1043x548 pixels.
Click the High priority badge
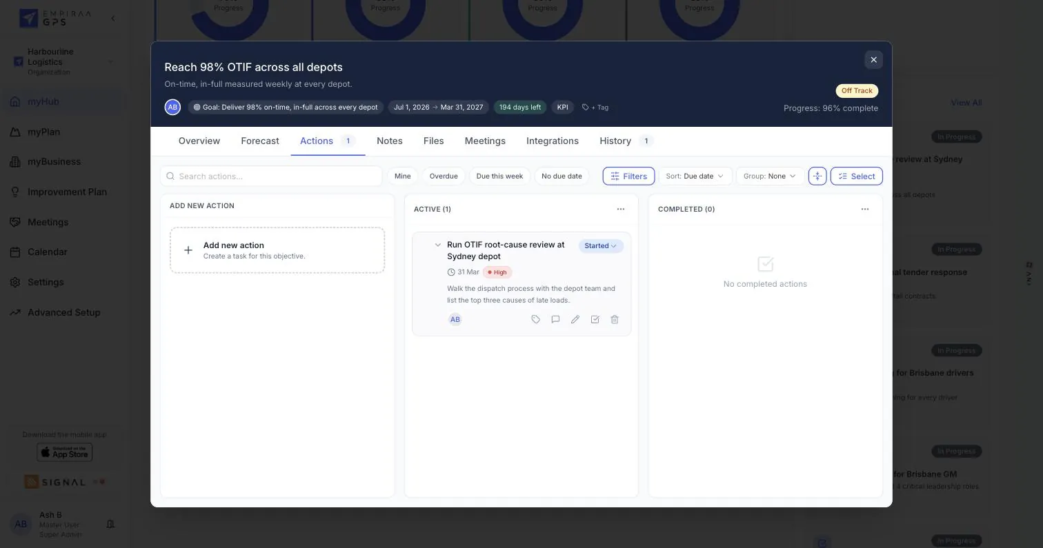point(497,272)
